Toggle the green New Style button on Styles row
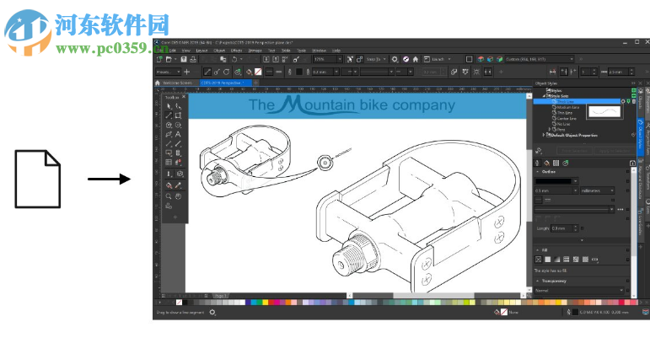 coord(633,90)
